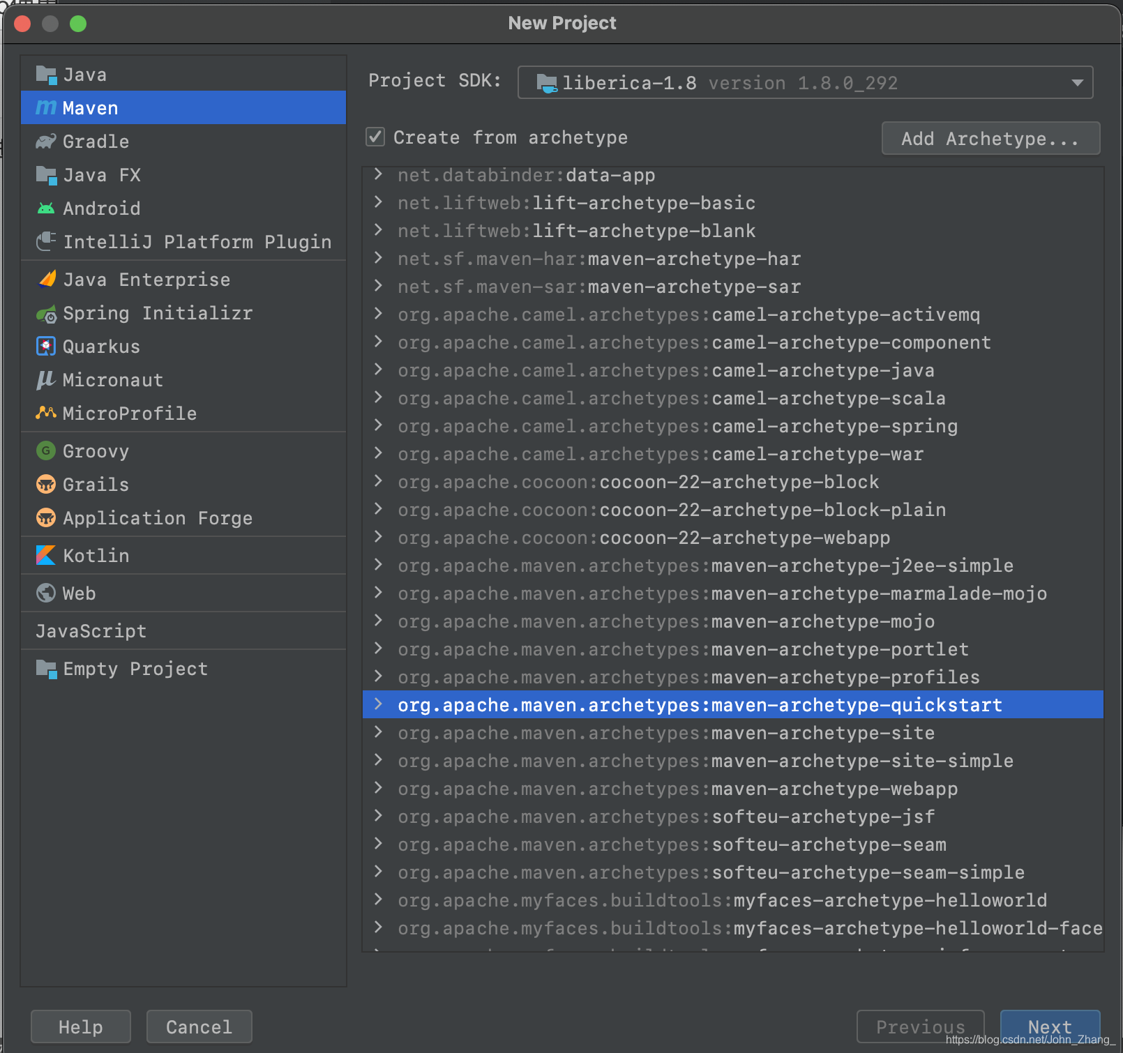Viewport: 1123px width, 1053px height.
Task: Select cocoon-22-archetype-block-plain row
Action: pos(732,510)
